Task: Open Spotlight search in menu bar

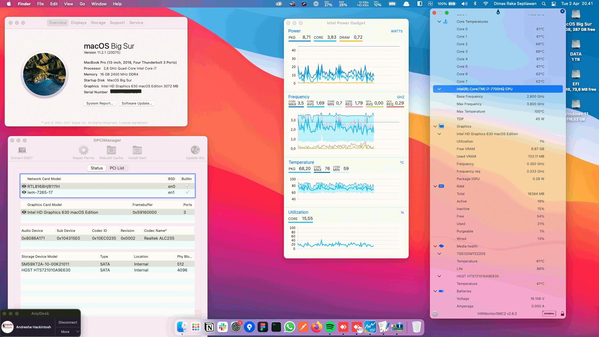Action: pyautogui.click(x=544, y=4)
